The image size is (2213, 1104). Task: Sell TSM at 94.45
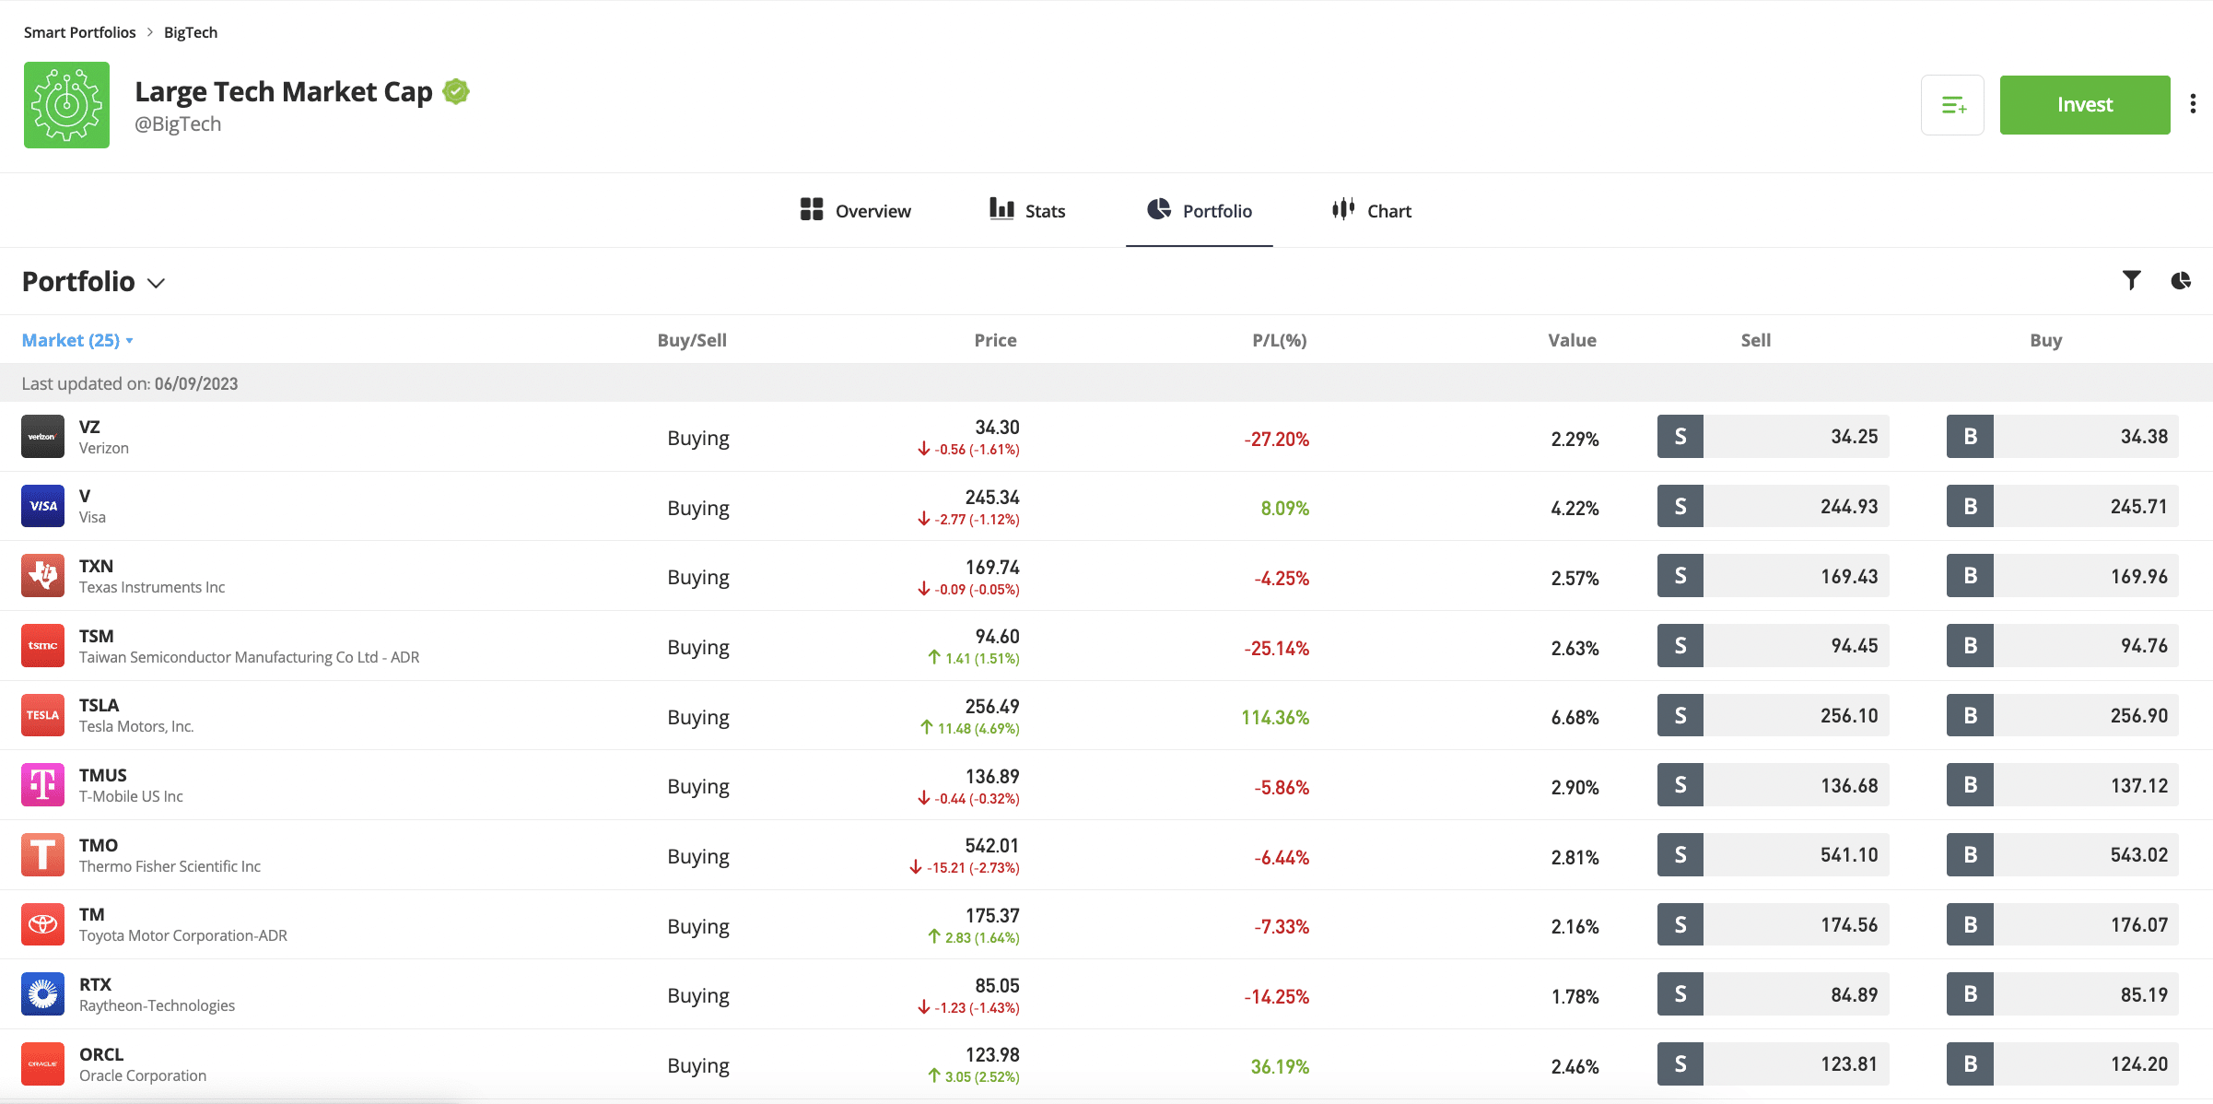pos(1773,646)
